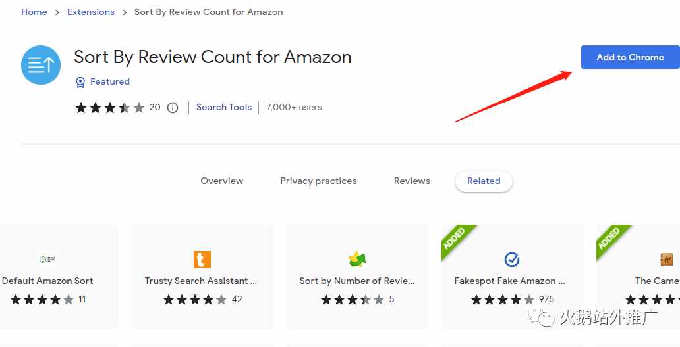Click the blue sort-arrow extension logo
This screenshot has height=347, width=680.
point(41,65)
